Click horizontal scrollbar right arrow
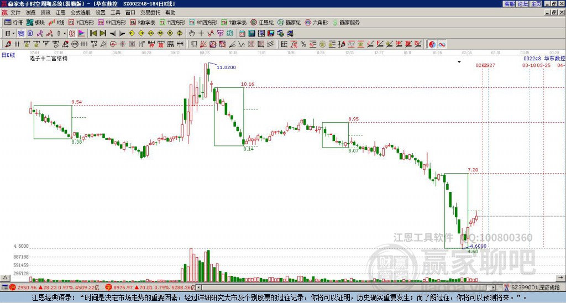Screen dimensions: 566x303 (x=493, y=287)
